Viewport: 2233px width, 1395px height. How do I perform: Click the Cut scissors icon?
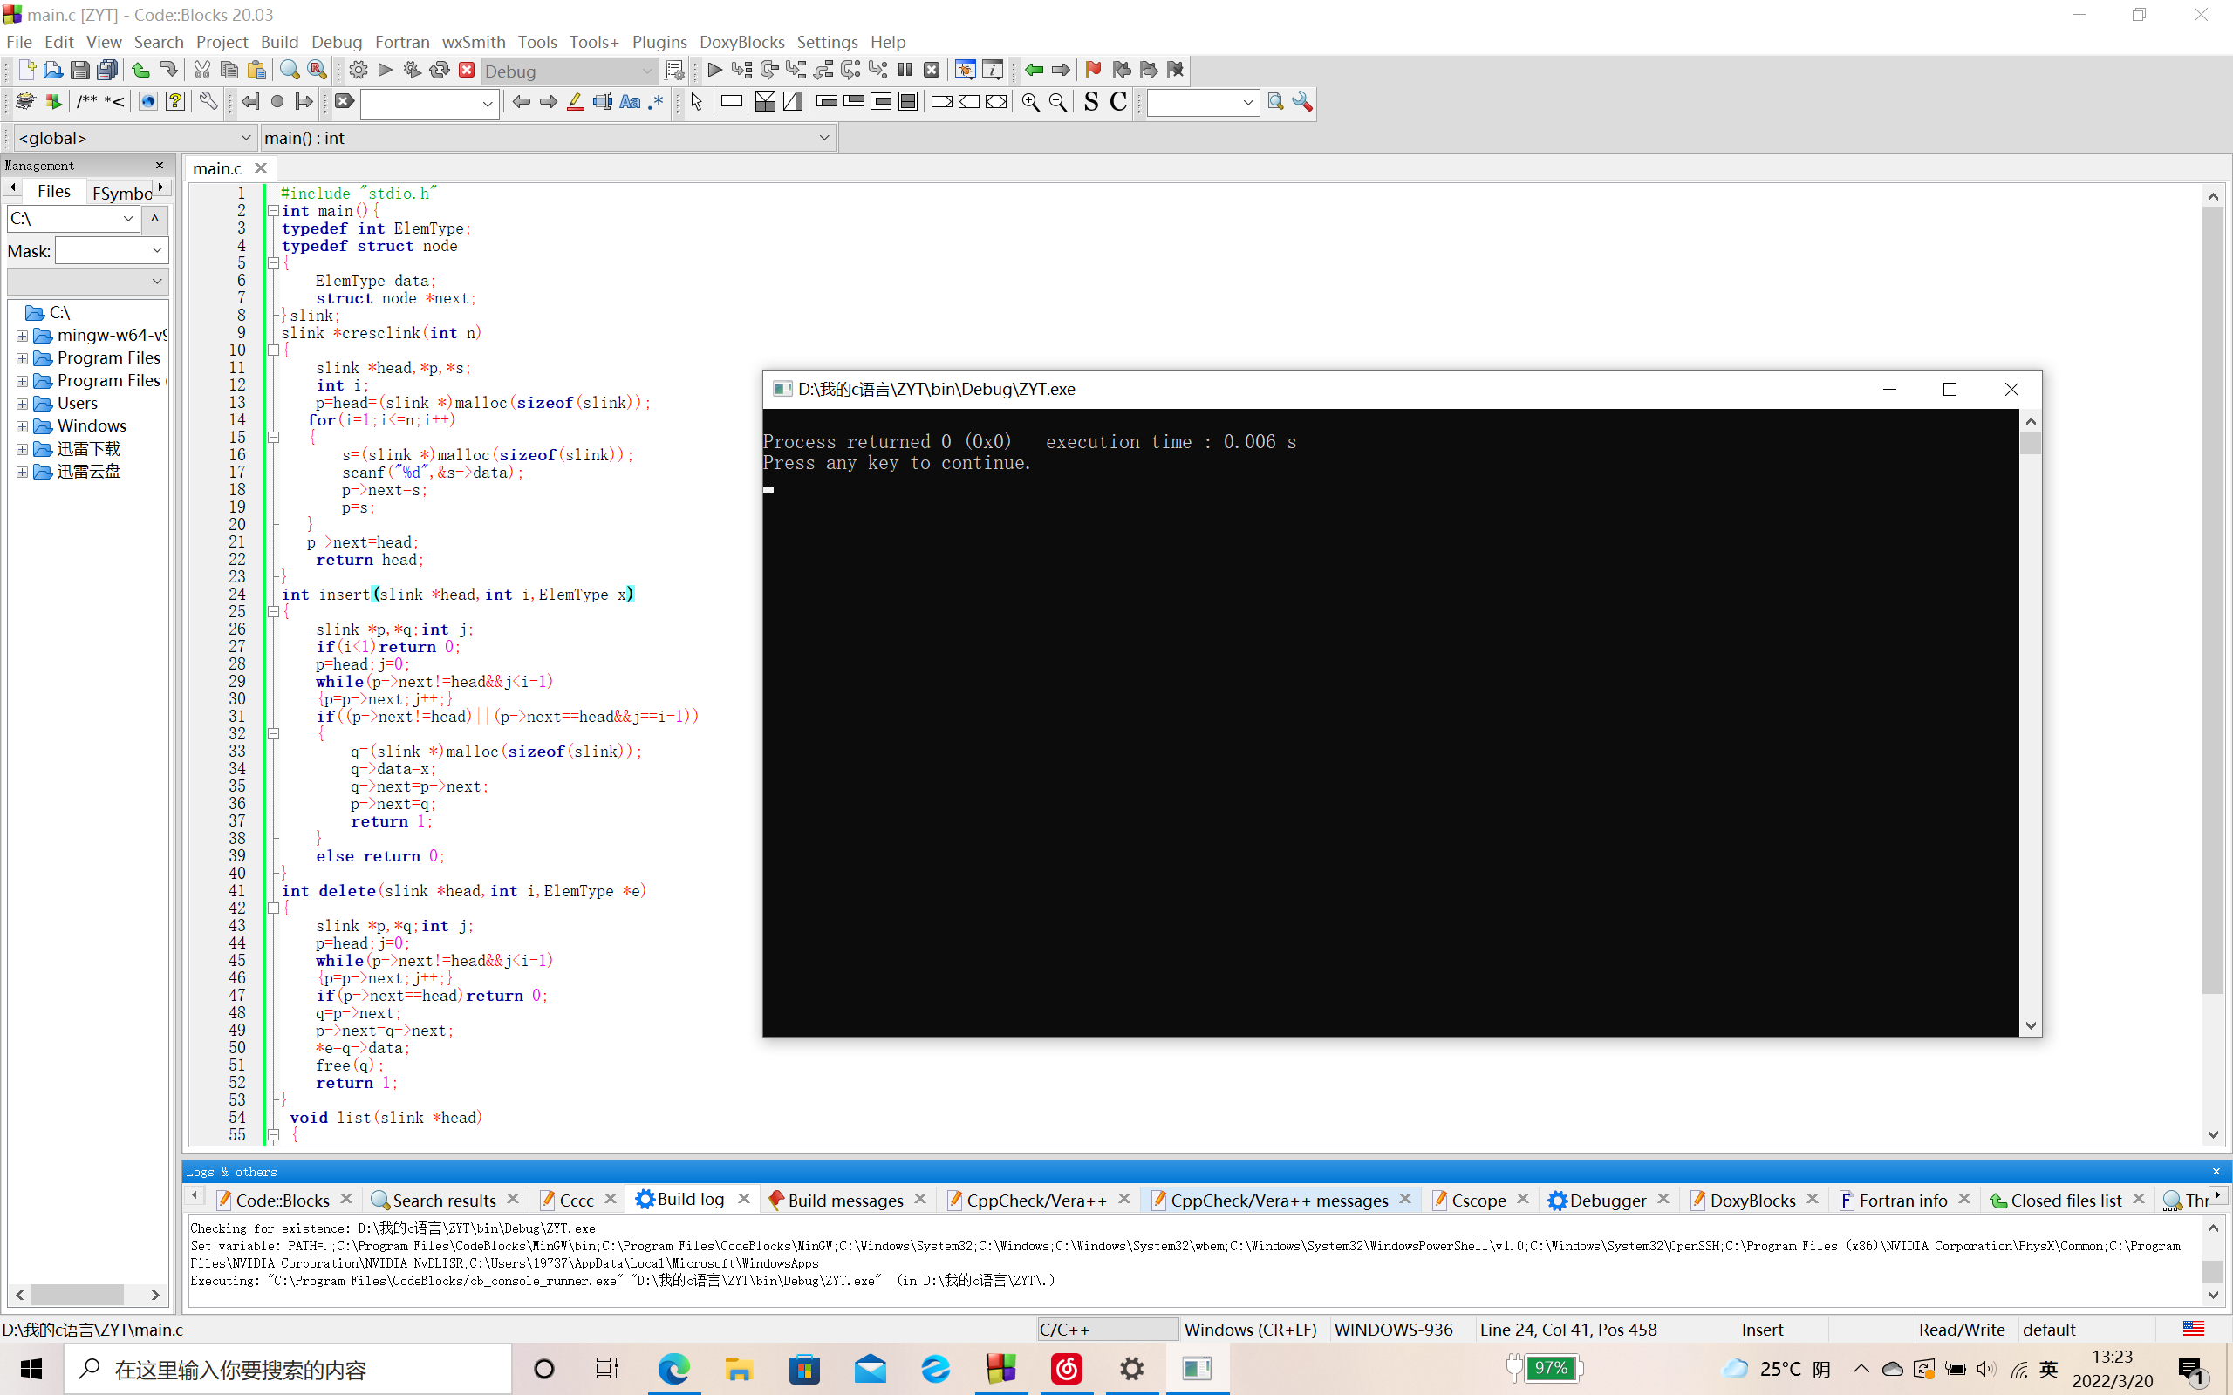201,70
